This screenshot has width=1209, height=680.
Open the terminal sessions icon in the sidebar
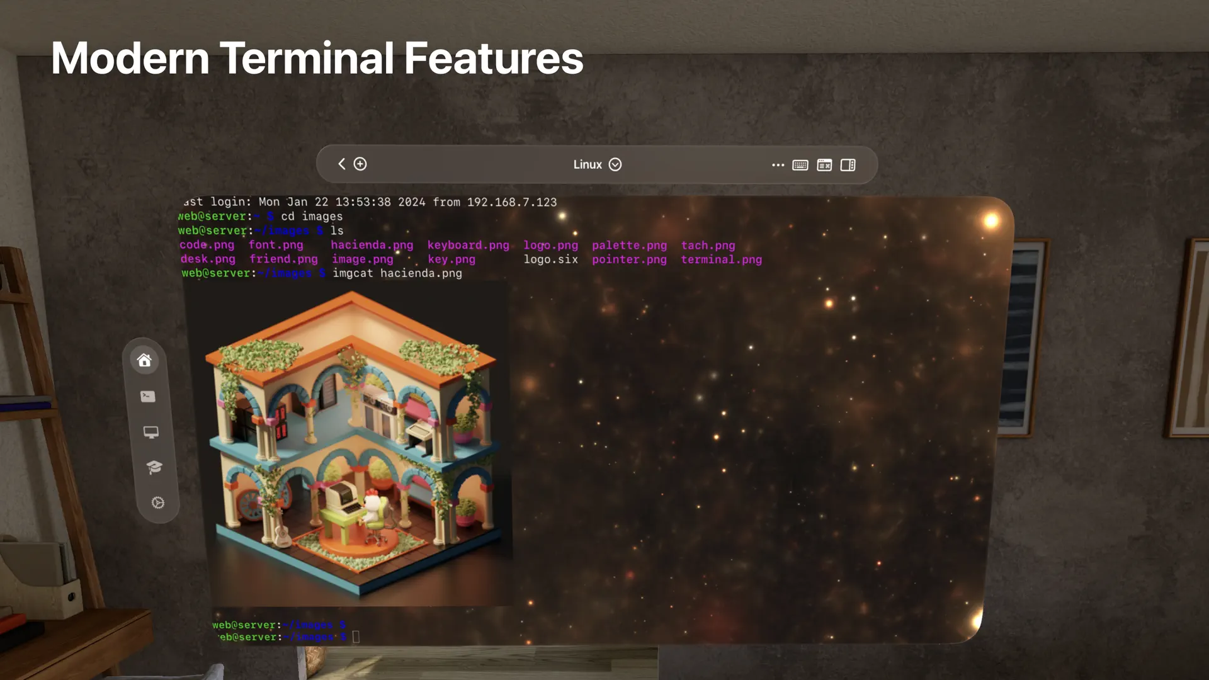147,396
